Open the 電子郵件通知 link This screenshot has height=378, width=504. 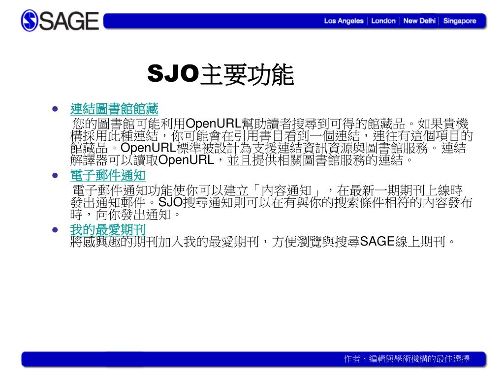tap(108, 176)
